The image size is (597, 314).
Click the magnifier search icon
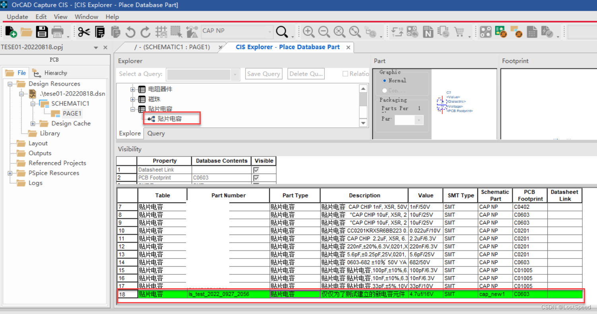pyautogui.click(x=282, y=32)
